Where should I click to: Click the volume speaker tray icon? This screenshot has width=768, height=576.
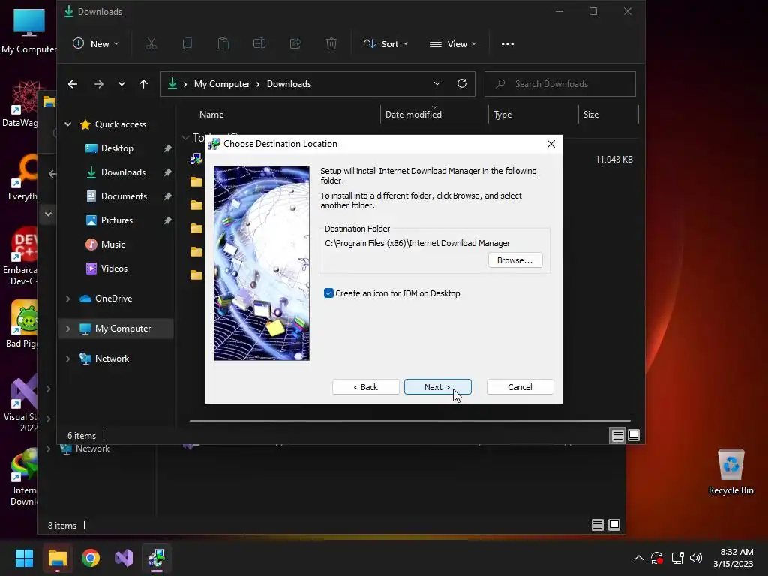coord(695,558)
